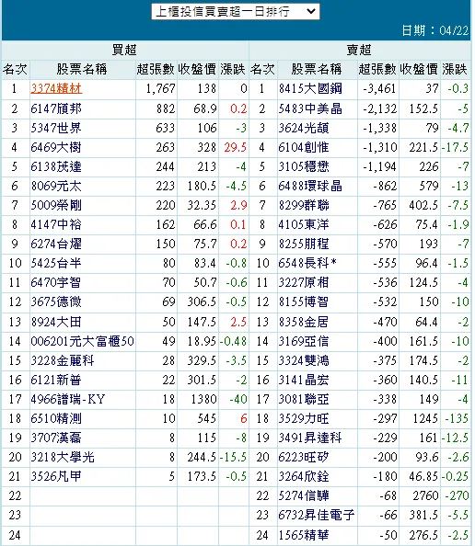The height and width of the screenshot is (546, 475).
Task: Open the 6121新普 stock link
Action: (x=56, y=380)
